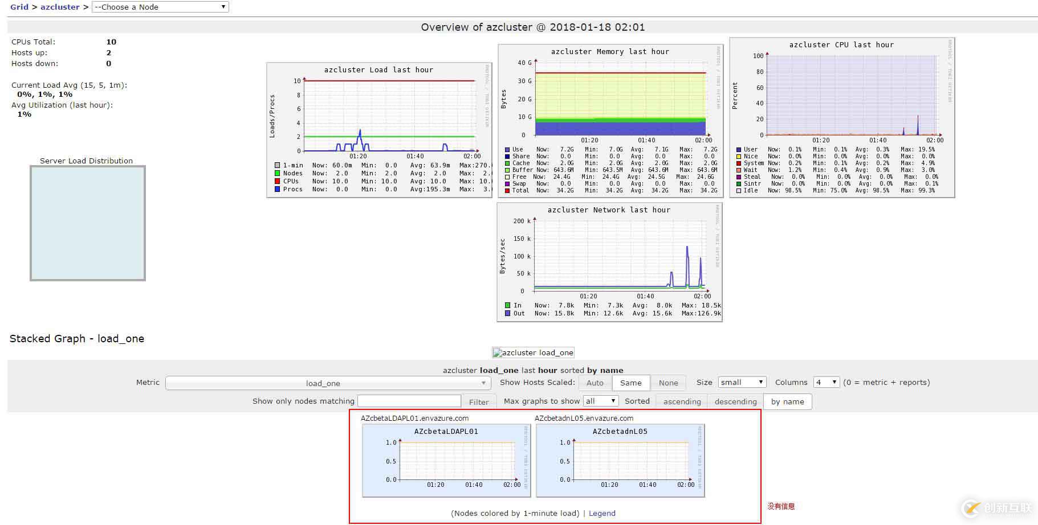Select None for Show Hosts Scaled
Screen dimensions: 1038x525
[668, 383]
